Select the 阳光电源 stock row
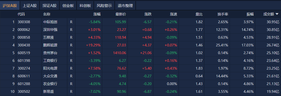281x96 pixels. coord(140,68)
